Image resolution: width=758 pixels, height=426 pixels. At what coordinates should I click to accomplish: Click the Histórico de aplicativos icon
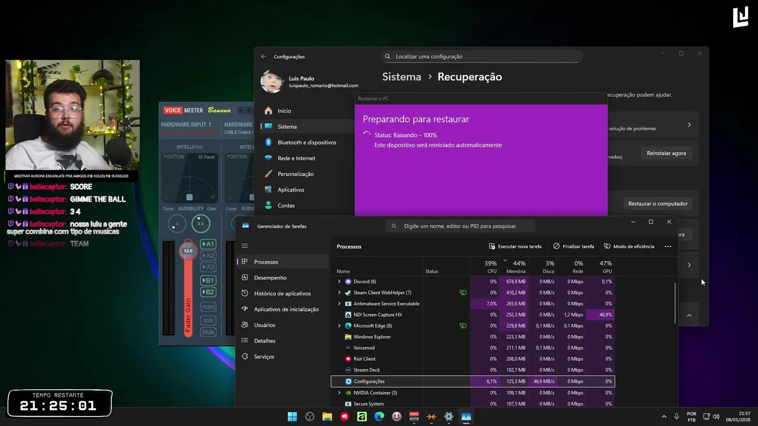(245, 293)
